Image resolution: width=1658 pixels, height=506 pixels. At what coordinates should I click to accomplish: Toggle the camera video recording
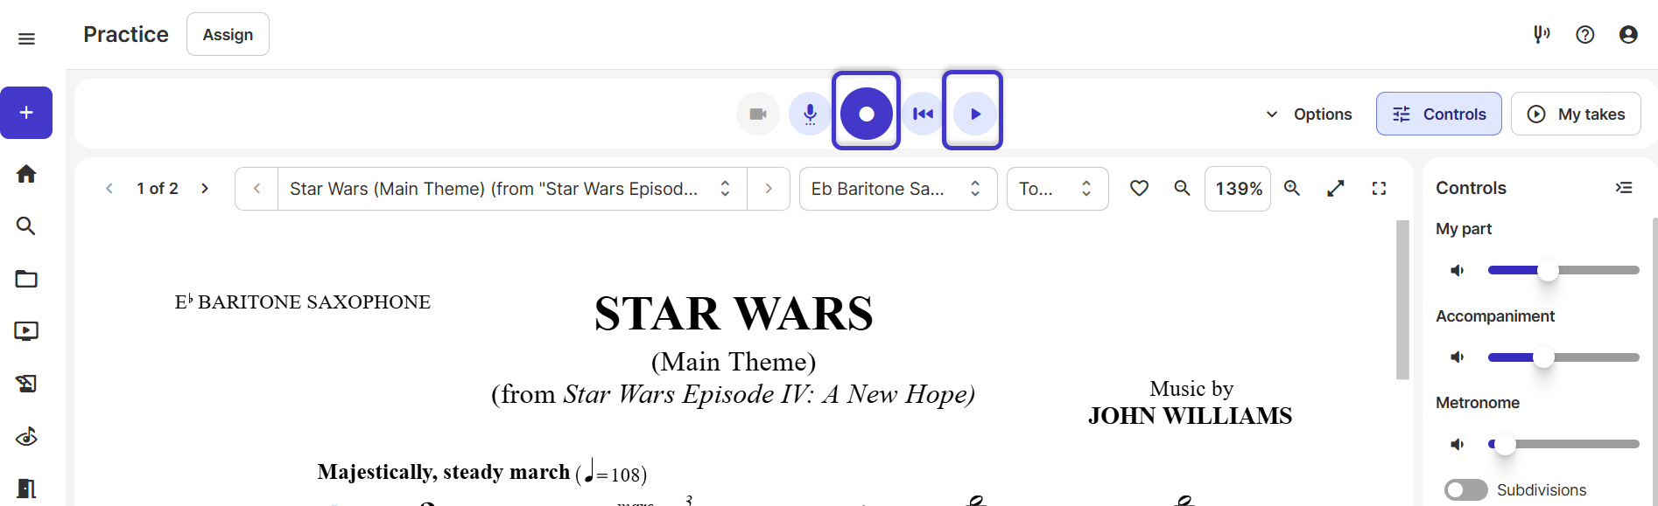point(758,114)
